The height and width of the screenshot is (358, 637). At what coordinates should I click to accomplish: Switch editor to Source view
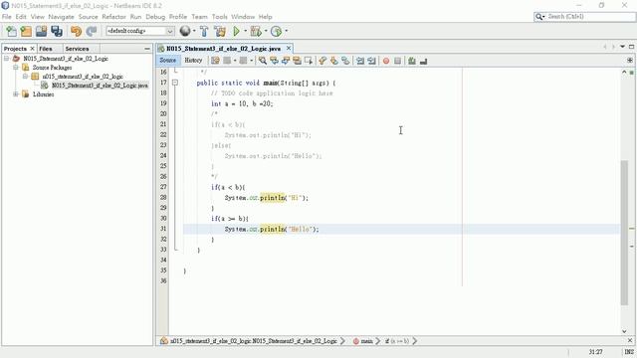[x=168, y=60]
